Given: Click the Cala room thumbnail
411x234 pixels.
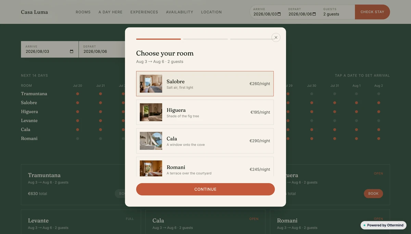Looking at the screenshot, I should [151, 141].
